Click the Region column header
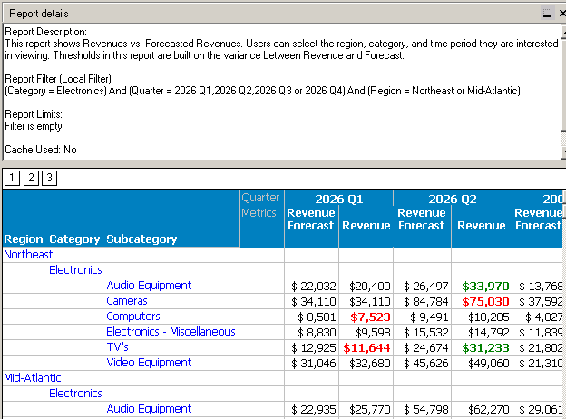Screen dimensions: 566x419 23,239
